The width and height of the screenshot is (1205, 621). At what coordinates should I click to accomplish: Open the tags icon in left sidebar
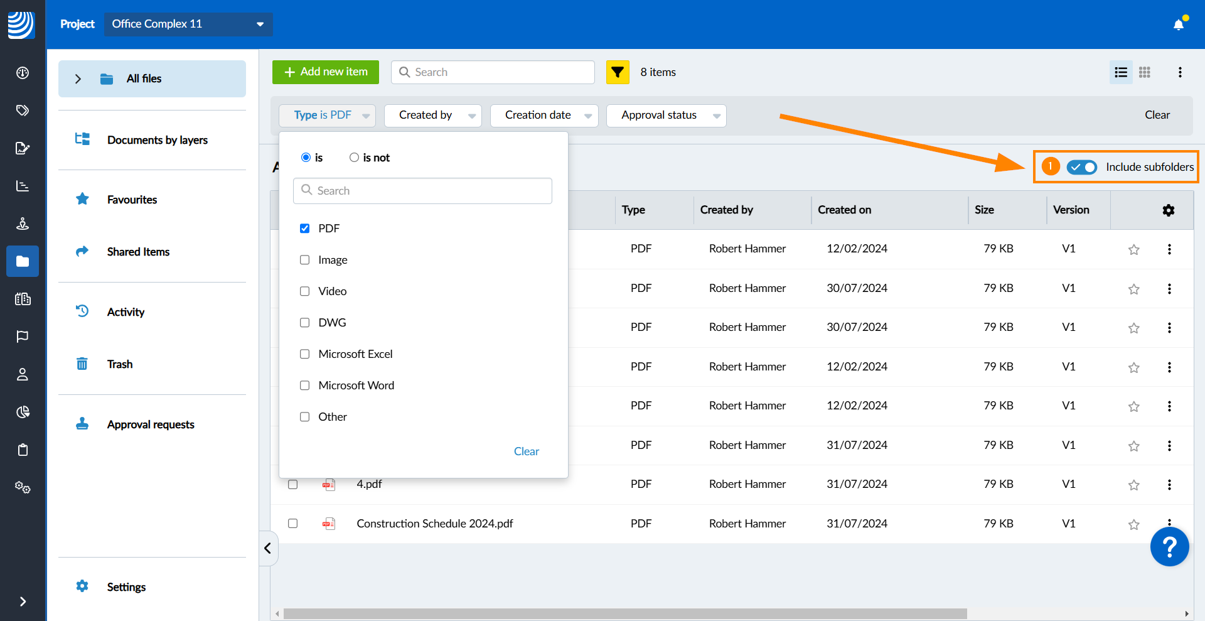pyautogui.click(x=23, y=111)
